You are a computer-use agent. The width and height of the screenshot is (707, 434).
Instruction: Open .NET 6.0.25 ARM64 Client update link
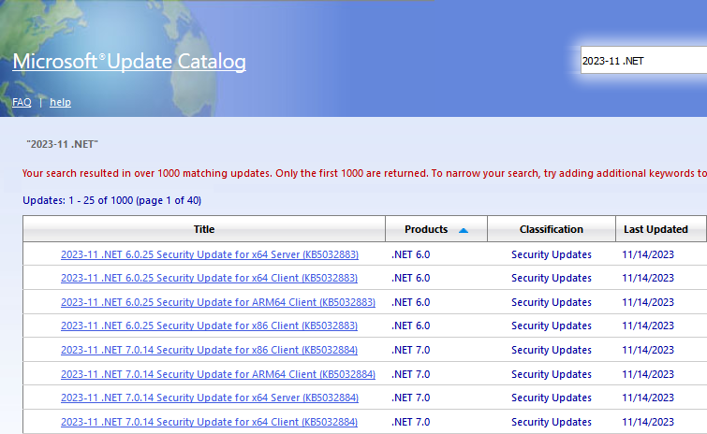pyautogui.click(x=217, y=302)
